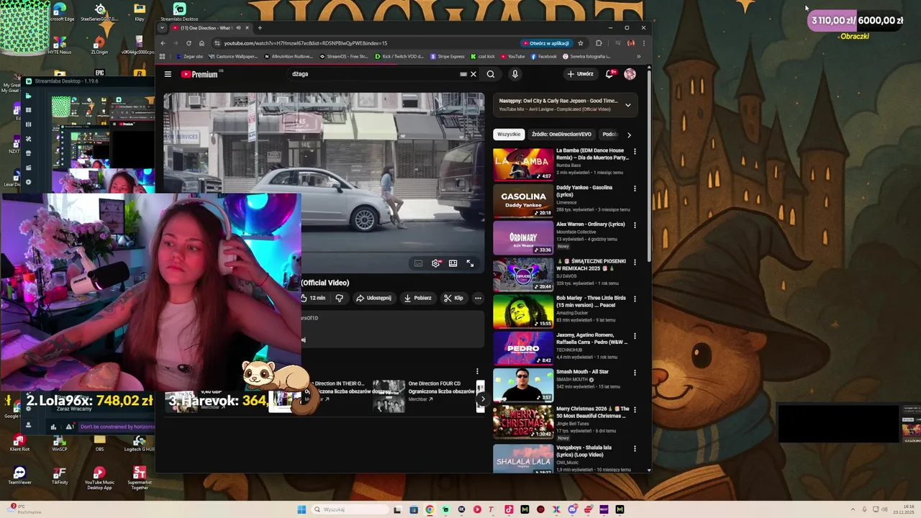Screen dimensions: 921x518
Task: Open the tab search dropdown arrow
Action: (162, 28)
